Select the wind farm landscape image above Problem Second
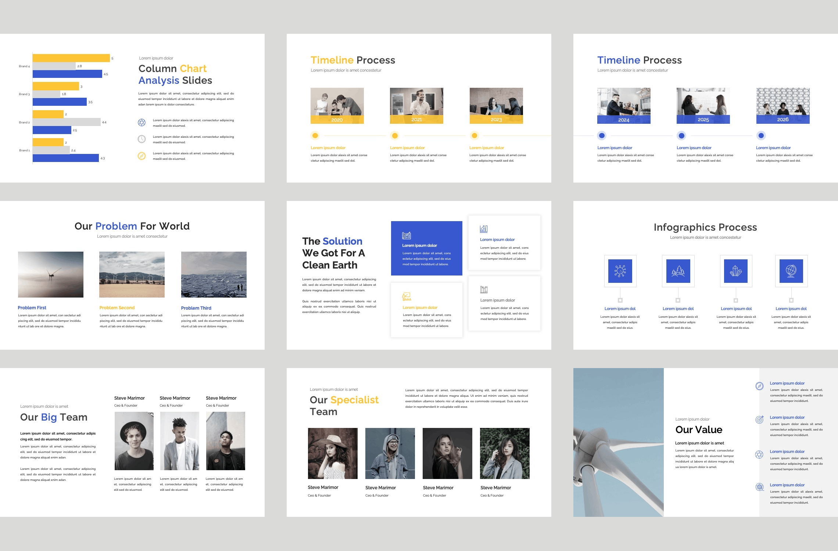The image size is (838, 551). 132,274
